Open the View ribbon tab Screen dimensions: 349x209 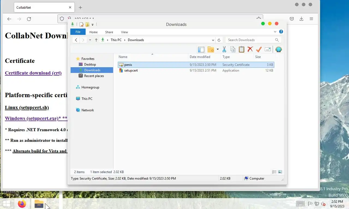[124, 32]
